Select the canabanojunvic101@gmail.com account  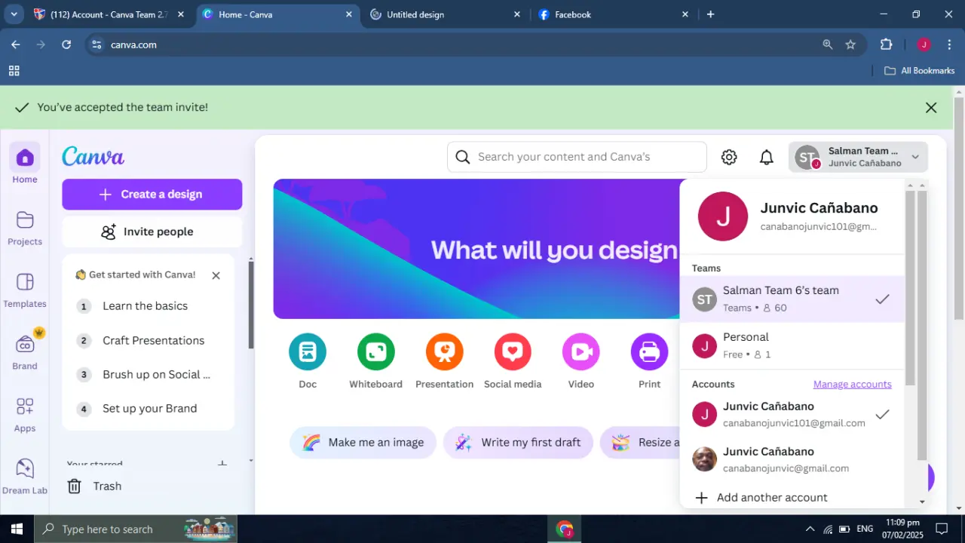pos(792,414)
